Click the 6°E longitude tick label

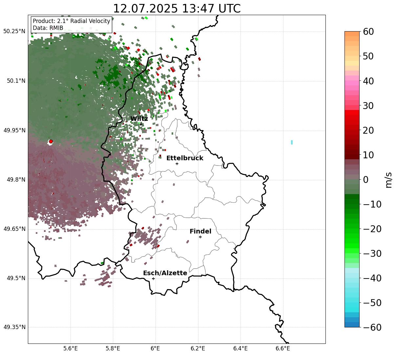point(156,348)
